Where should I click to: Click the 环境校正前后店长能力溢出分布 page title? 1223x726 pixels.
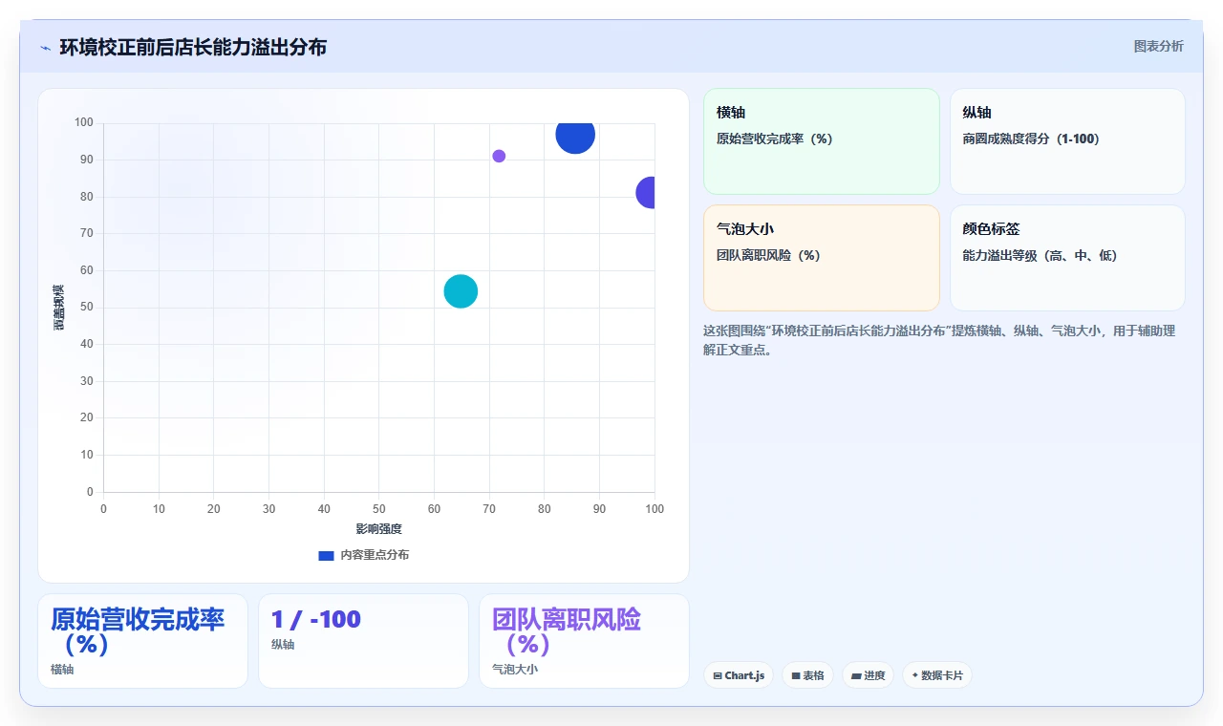point(193,47)
